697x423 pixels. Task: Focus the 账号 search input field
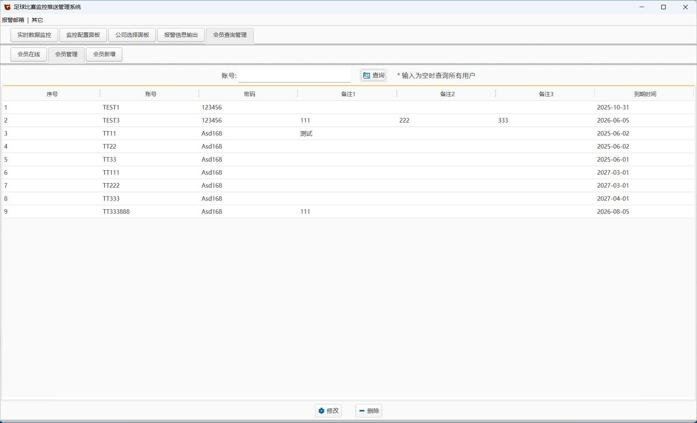pos(295,75)
